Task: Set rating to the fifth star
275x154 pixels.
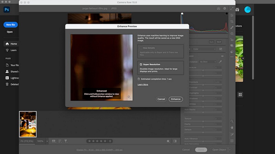Action: pos(105,141)
